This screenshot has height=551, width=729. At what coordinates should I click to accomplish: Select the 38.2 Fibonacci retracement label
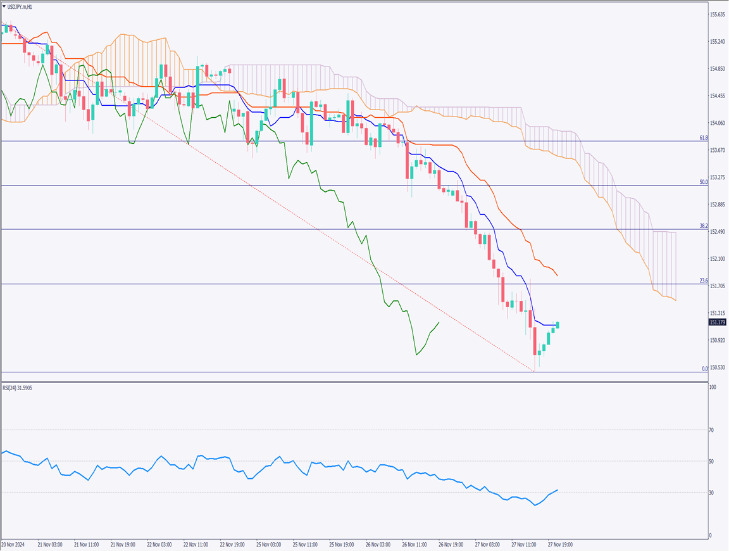pyautogui.click(x=702, y=225)
